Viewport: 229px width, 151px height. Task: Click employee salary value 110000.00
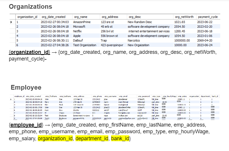pos(181,110)
